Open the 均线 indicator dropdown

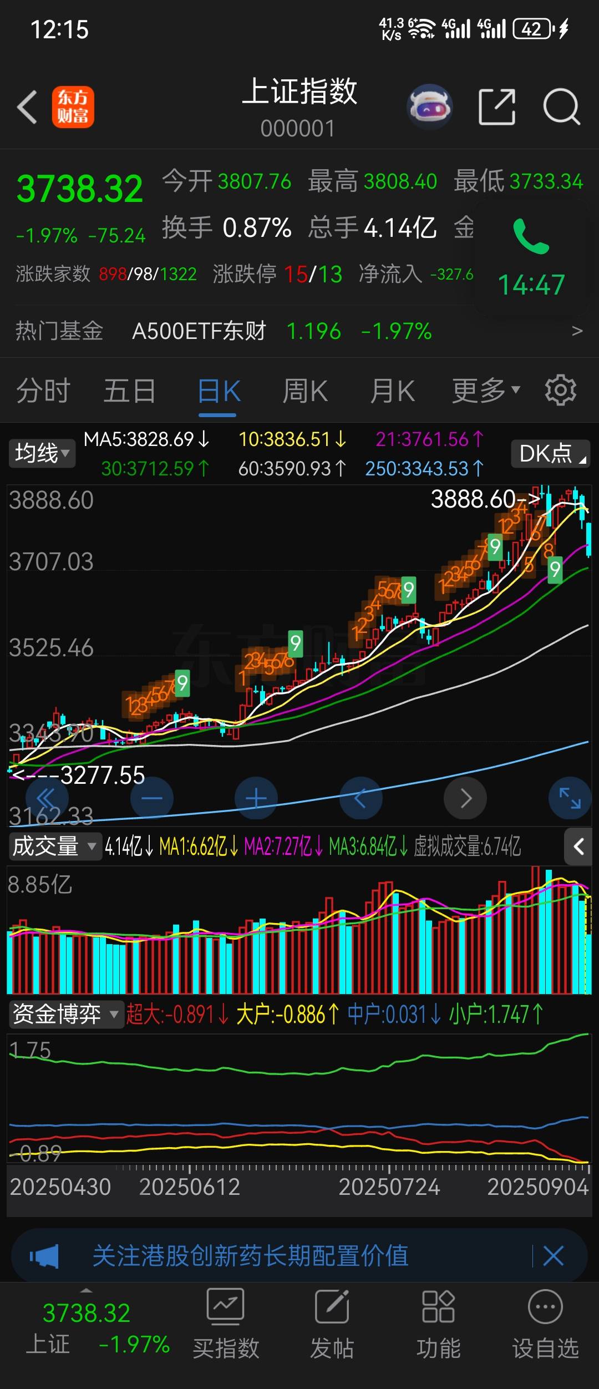(x=42, y=454)
